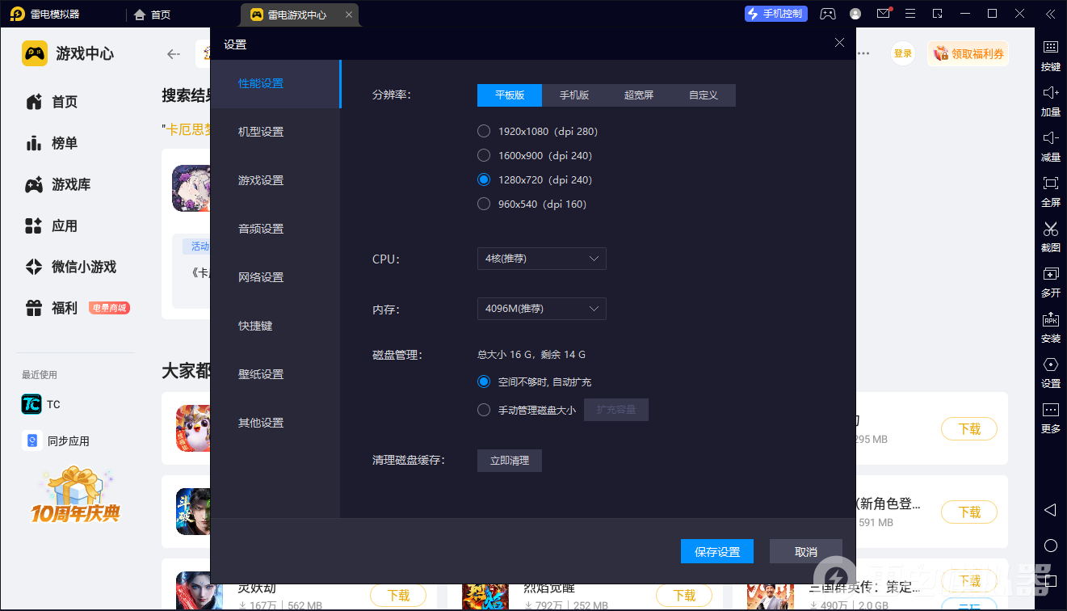1067x611 pixels.
Task: Expand the 内存 4096M(推荐) dropdown
Action: pyautogui.click(x=541, y=309)
